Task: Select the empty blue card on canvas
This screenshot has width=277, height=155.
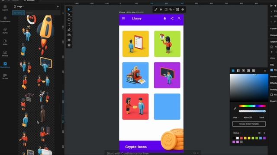Action: pos(167,106)
